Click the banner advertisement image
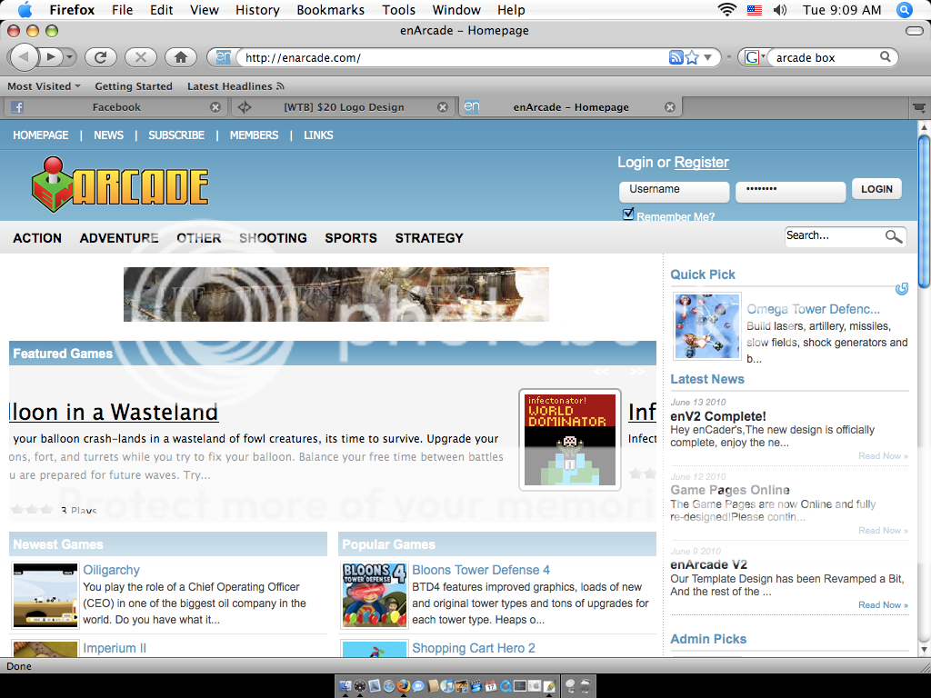 [x=336, y=294]
